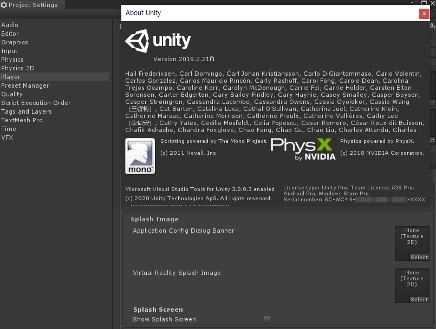Close the About Unity dialog
The height and width of the screenshot is (329, 436).
(x=424, y=14)
